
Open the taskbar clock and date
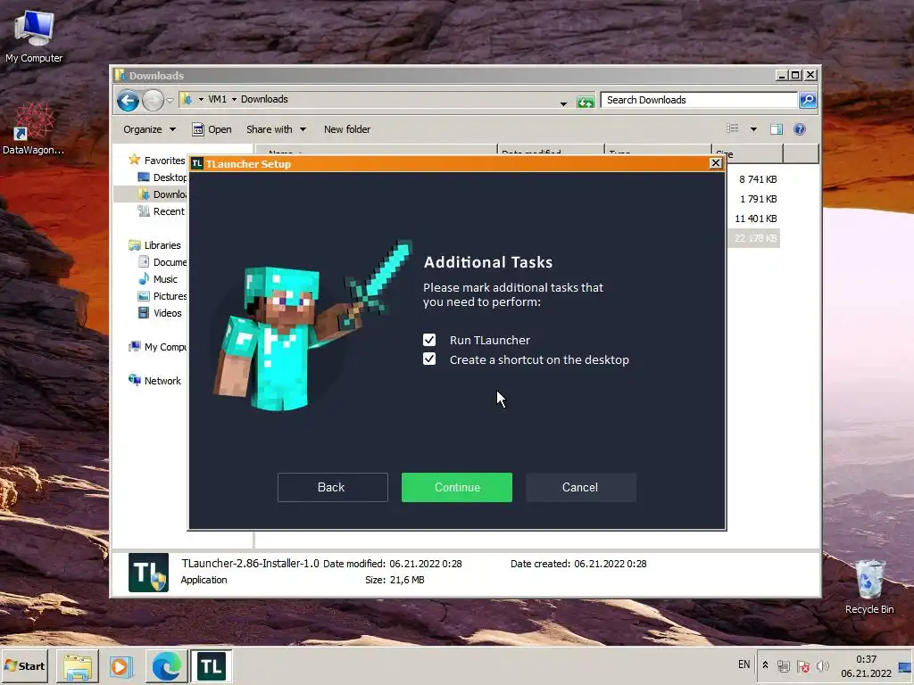point(866,665)
